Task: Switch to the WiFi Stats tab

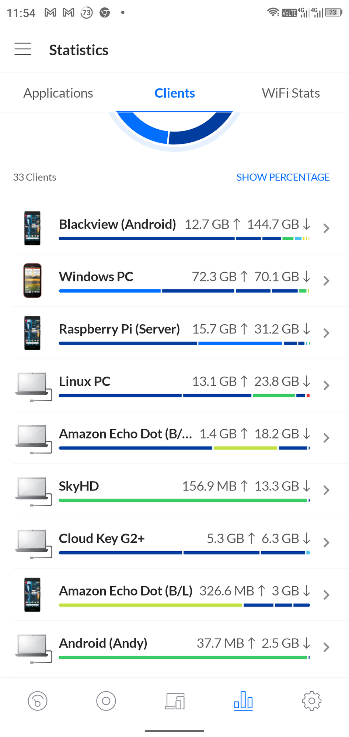Action: (291, 93)
